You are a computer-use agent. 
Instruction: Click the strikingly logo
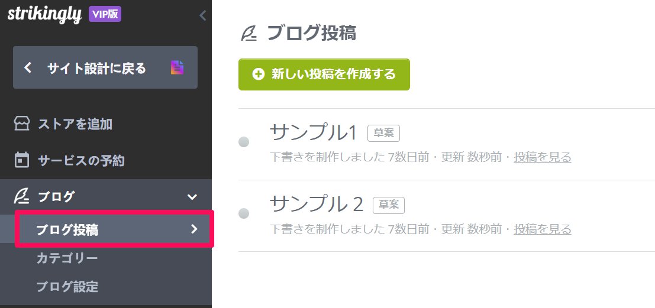tap(44, 15)
